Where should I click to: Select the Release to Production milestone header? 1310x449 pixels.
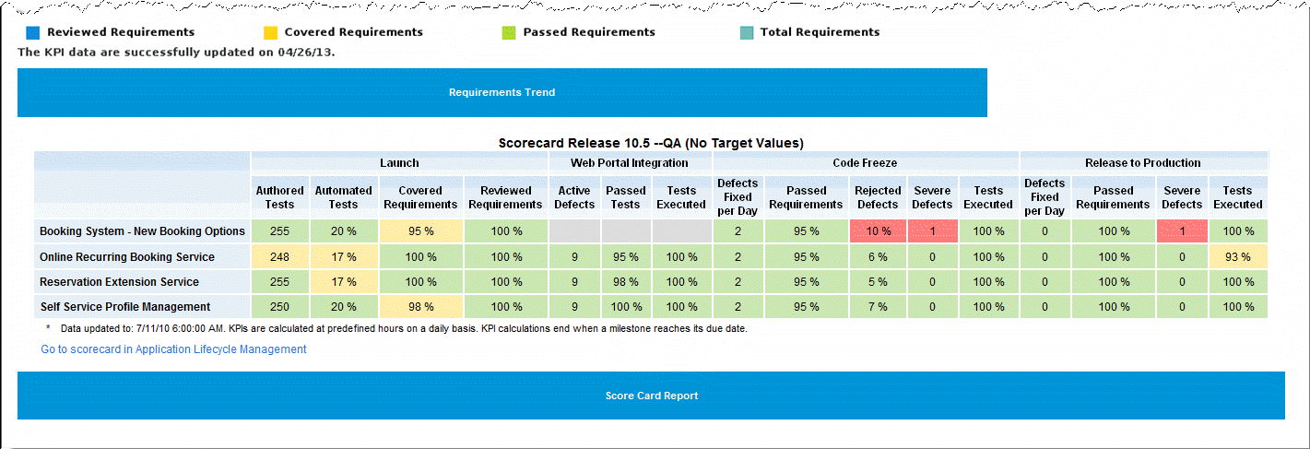tap(1142, 163)
